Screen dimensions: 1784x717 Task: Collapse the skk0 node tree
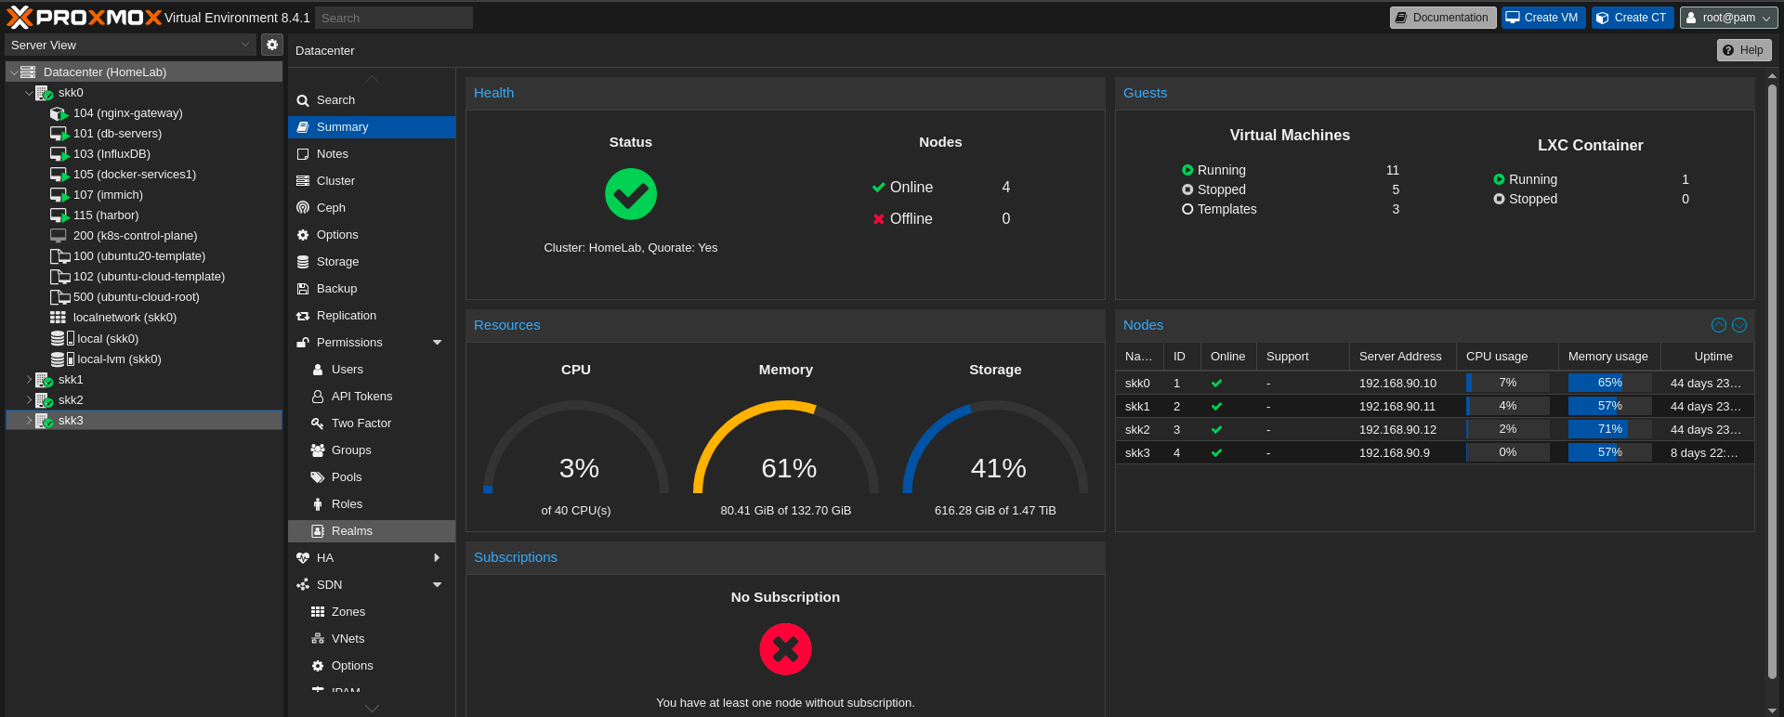pyautogui.click(x=29, y=93)
